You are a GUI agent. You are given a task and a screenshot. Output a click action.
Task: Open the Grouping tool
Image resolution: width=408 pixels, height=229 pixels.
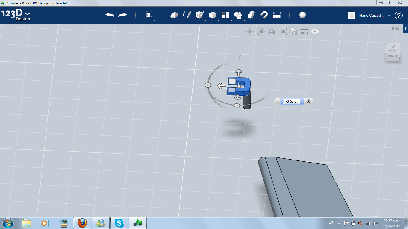238,15
